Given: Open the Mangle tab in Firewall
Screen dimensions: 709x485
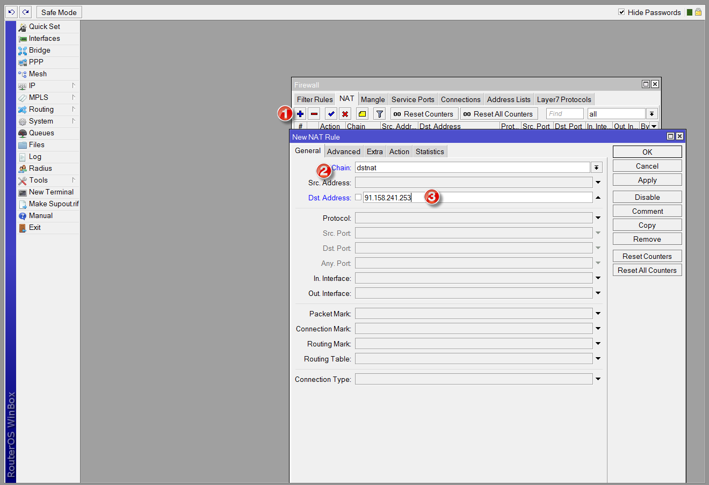Looking at the screenshot, I should coord(373,99).
